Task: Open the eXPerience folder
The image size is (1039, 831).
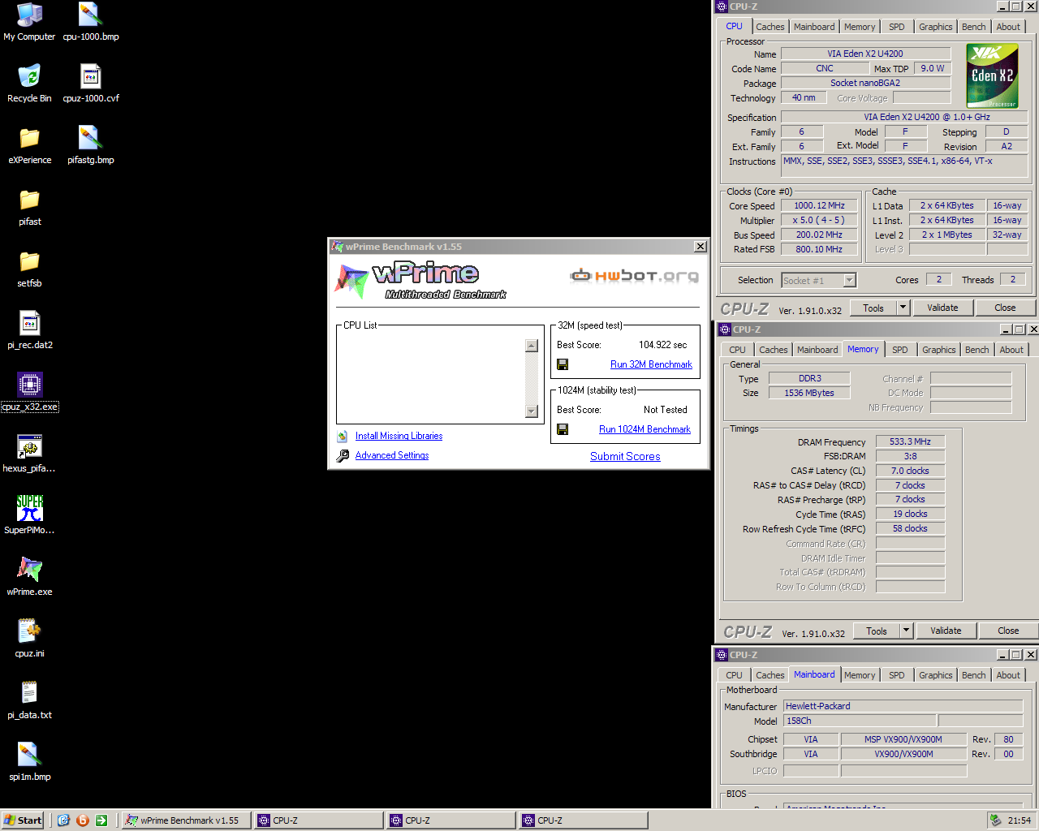Action: (x=29, y=145)
